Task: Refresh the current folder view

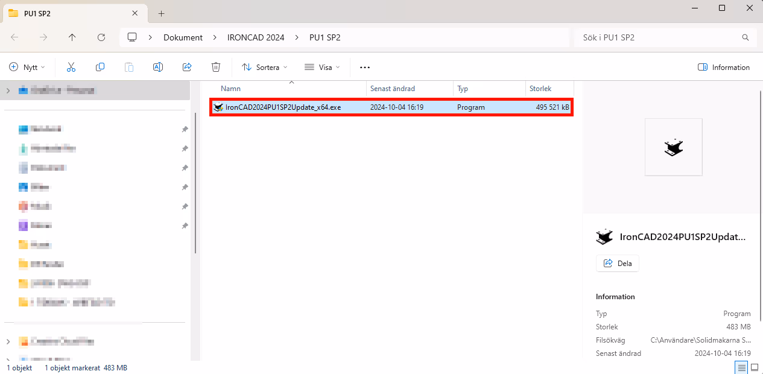Action: tap(101, 37)
